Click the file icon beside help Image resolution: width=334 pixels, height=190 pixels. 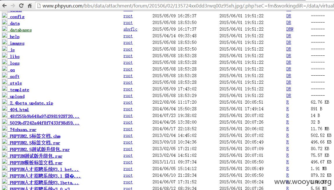pos(5,36)
